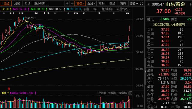Click stock code 600547
This screenshot has width=192, height=109.
[x=158, y=4]
